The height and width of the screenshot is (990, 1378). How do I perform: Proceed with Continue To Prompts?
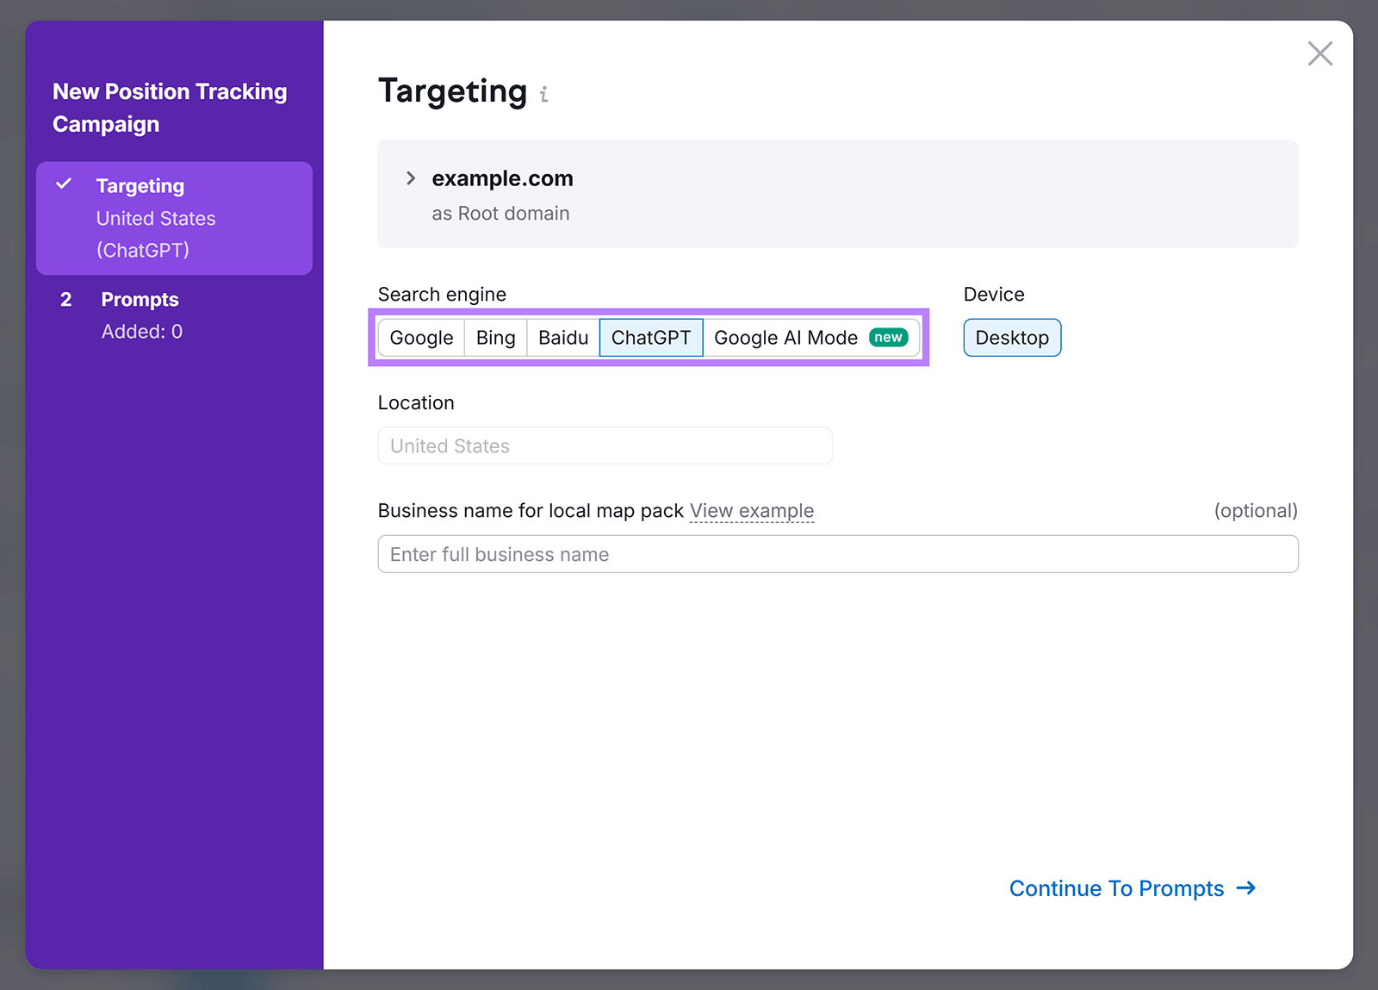[1115, 888]
